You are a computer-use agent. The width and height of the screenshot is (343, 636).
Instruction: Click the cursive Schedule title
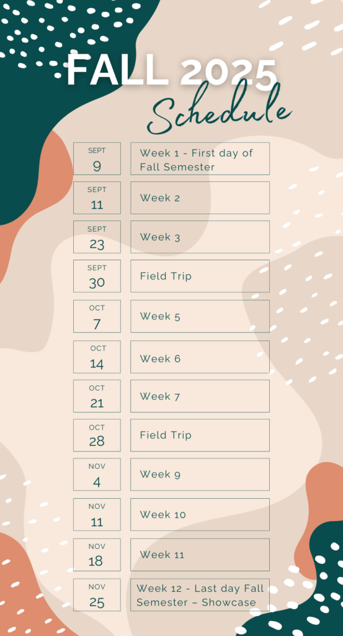pos(219,109)
